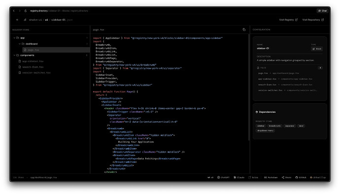The height and width of the screenshot is (194, 340).
Task: Click version-switcher.tsx entry in Configuration files list
Action: (x=288, y=91)
